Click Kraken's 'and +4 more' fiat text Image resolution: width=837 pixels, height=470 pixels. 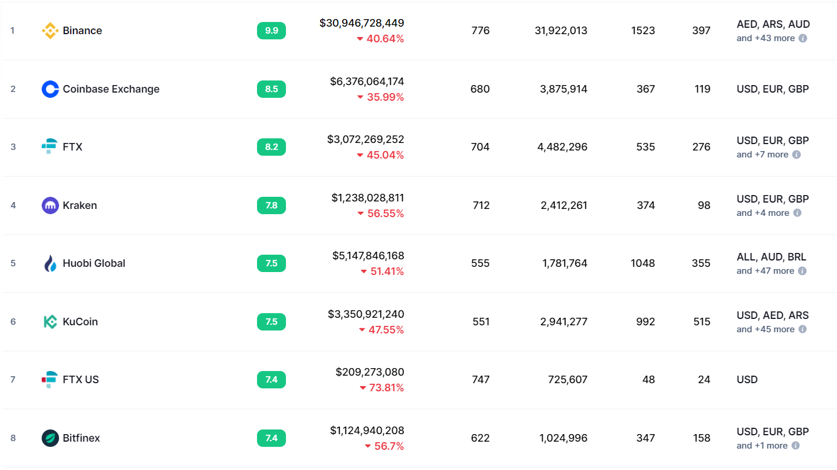763,213
